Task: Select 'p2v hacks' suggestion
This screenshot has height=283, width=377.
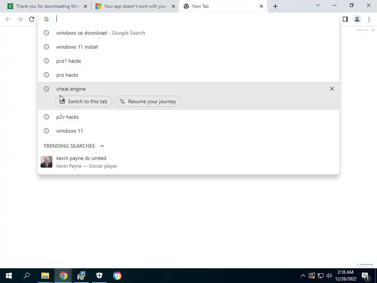Action: pyautogui.click(x=188, y=117)
